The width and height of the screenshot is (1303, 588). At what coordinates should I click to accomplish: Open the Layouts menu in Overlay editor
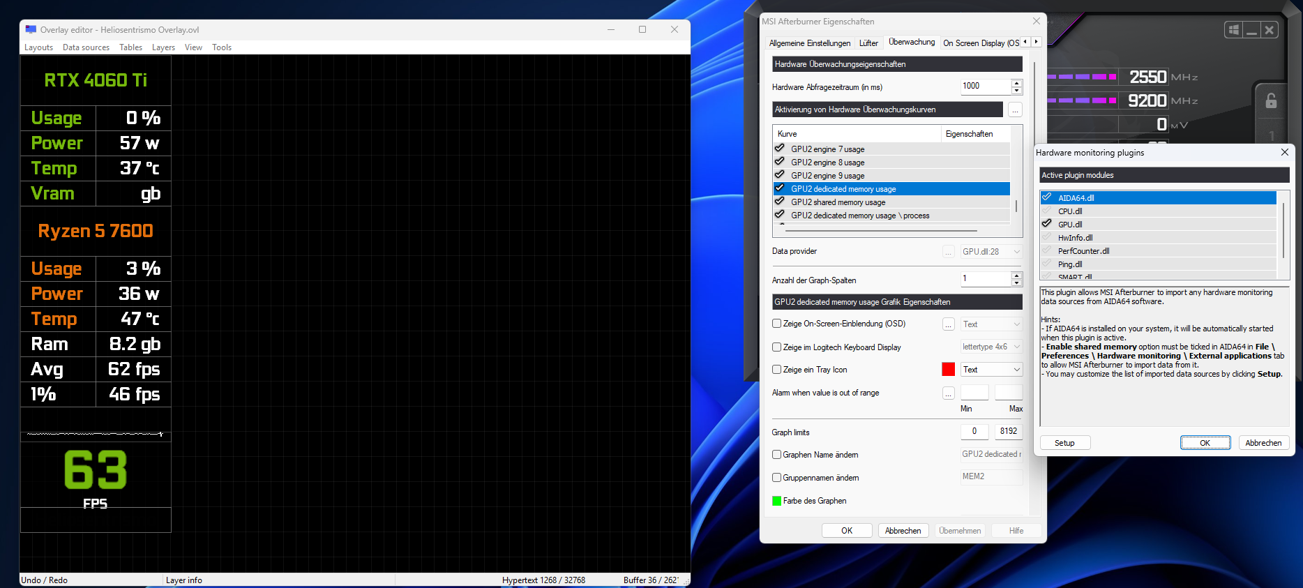38,47
